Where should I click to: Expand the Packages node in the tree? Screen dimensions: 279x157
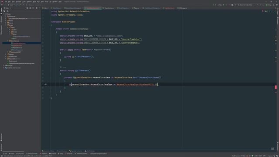4,65
